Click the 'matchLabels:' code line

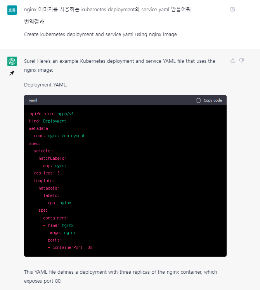click(52, 158)
